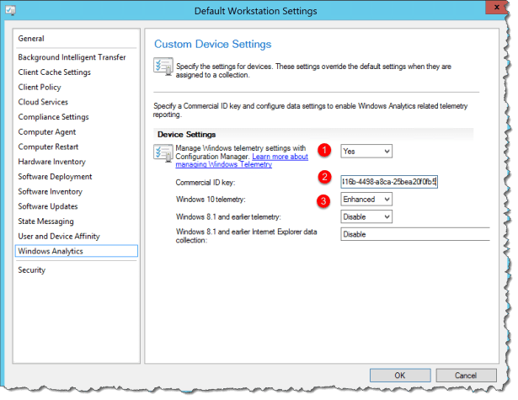
Task: Open the Windows 8.1 and earlier telemetry dropdown
Action: click(366, 217)
